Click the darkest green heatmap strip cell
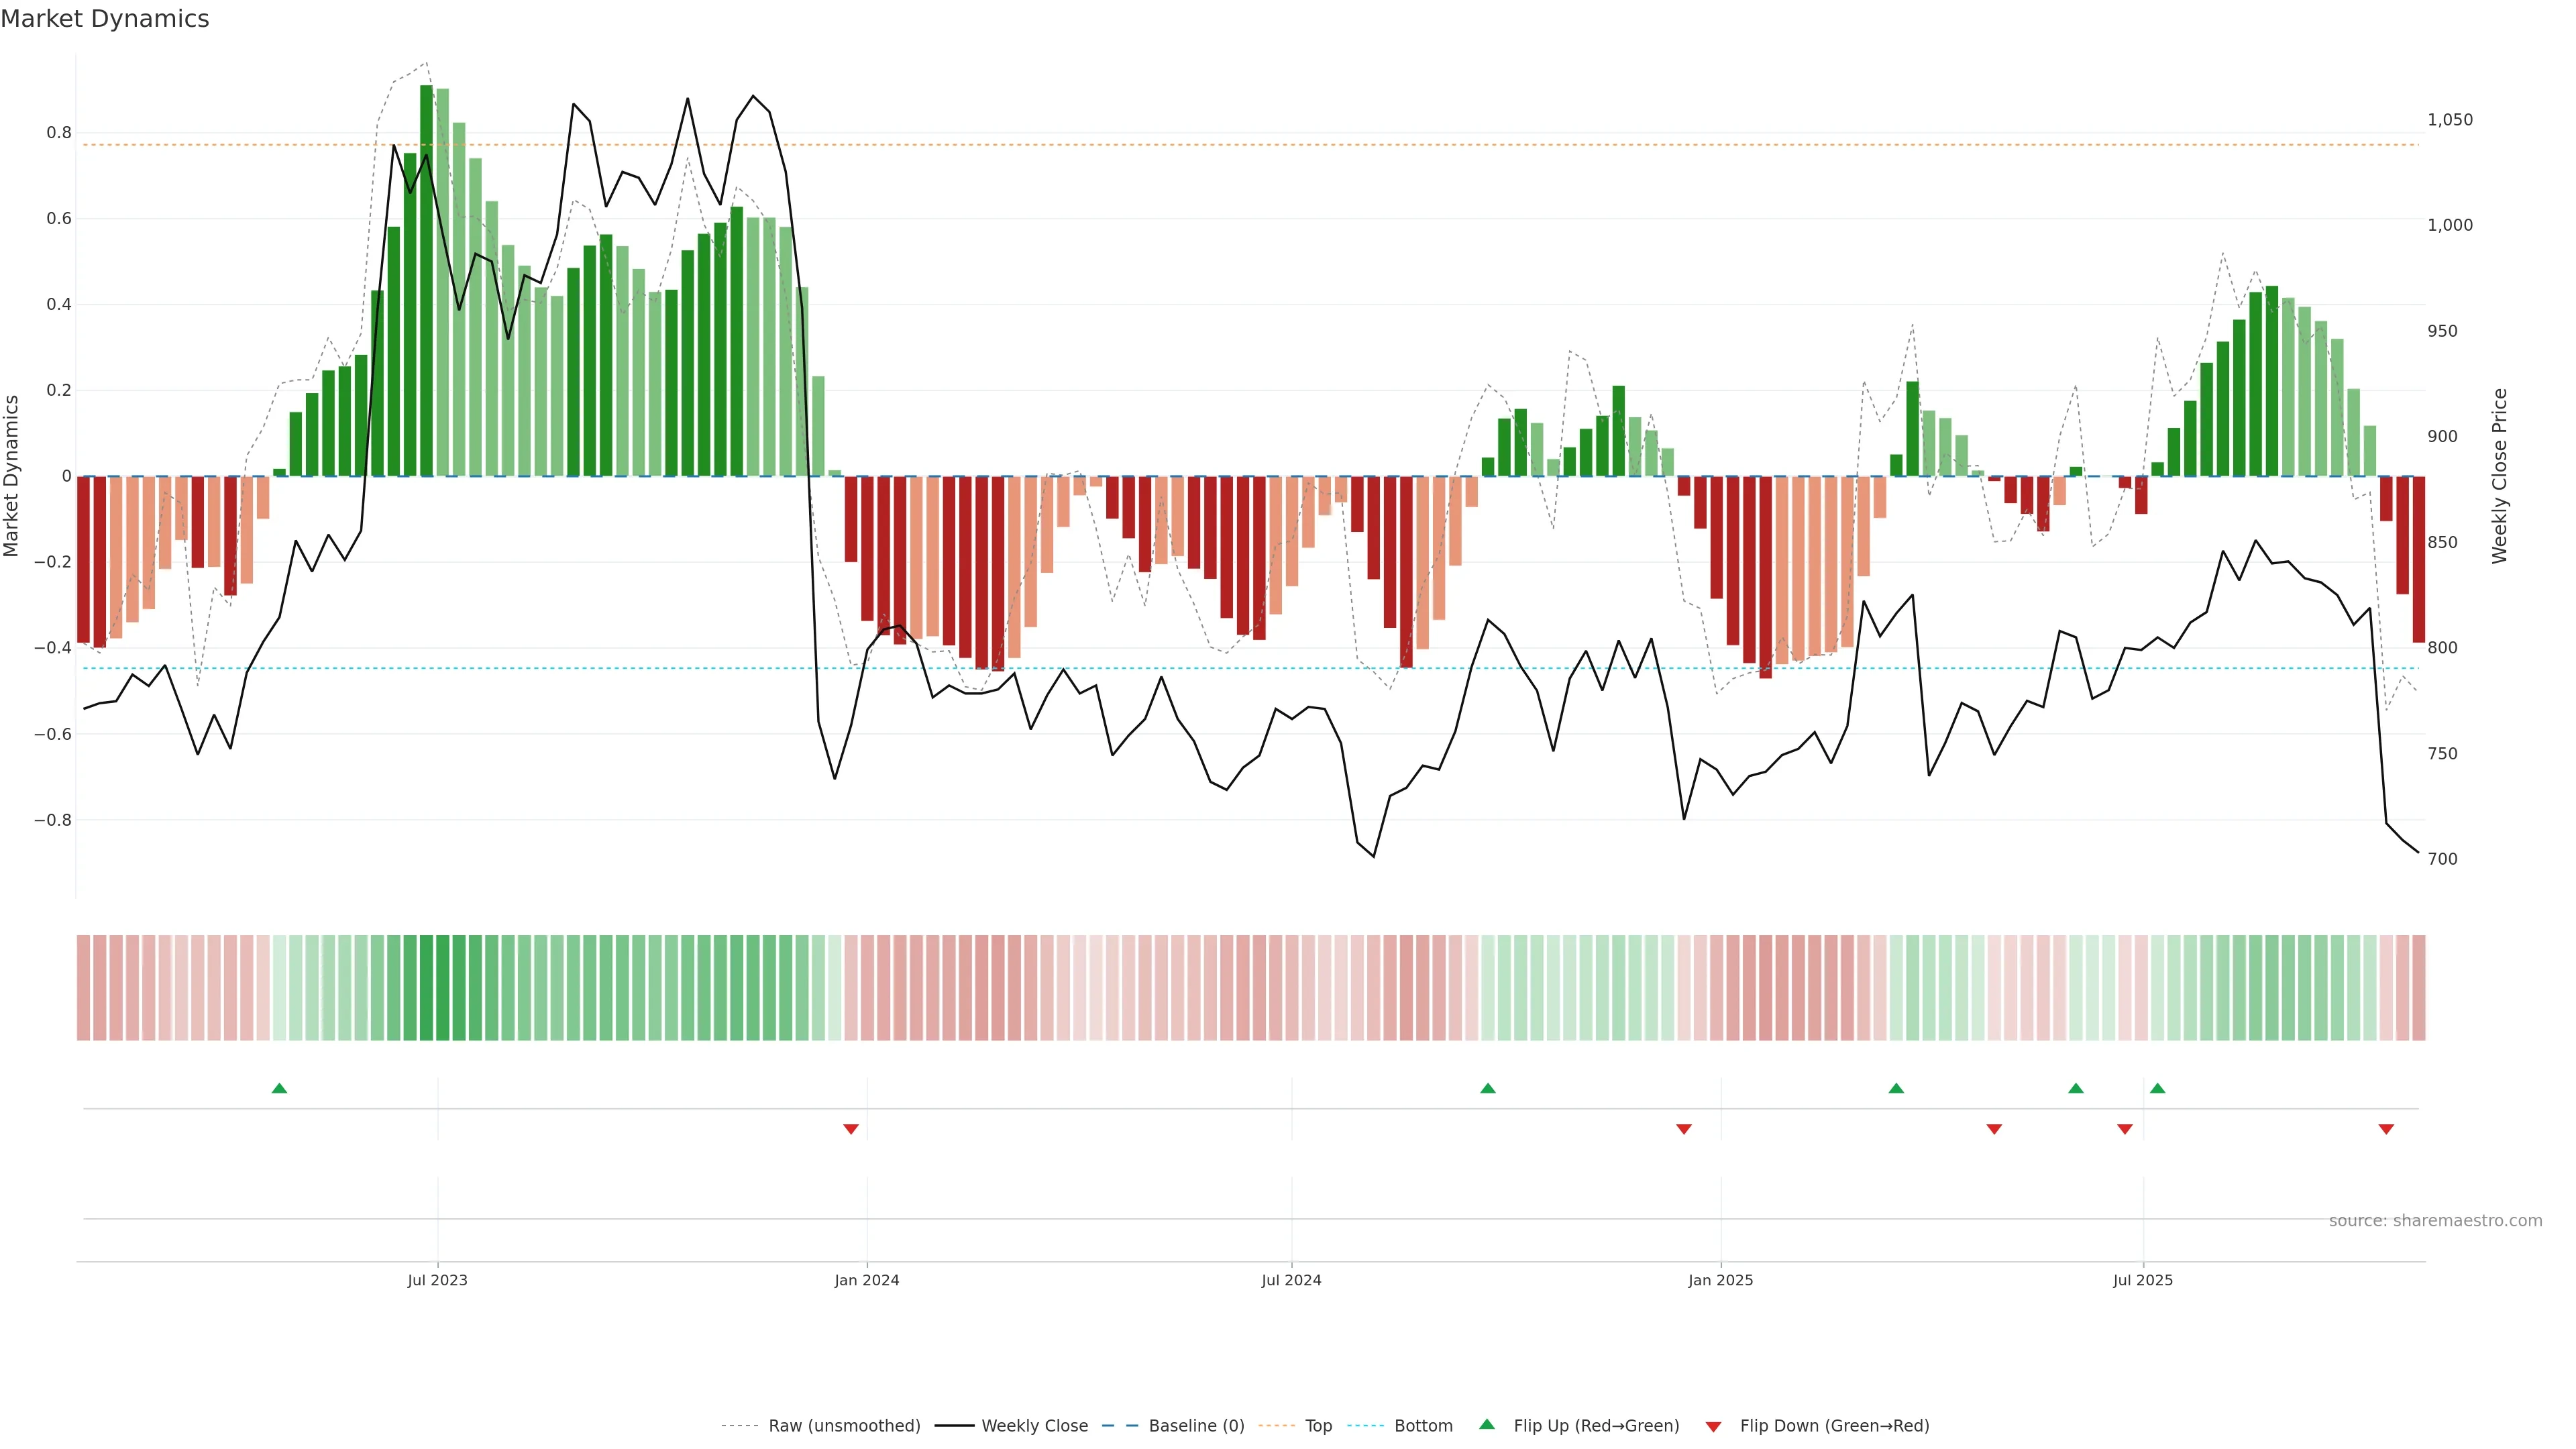 [x=427, y=988]
